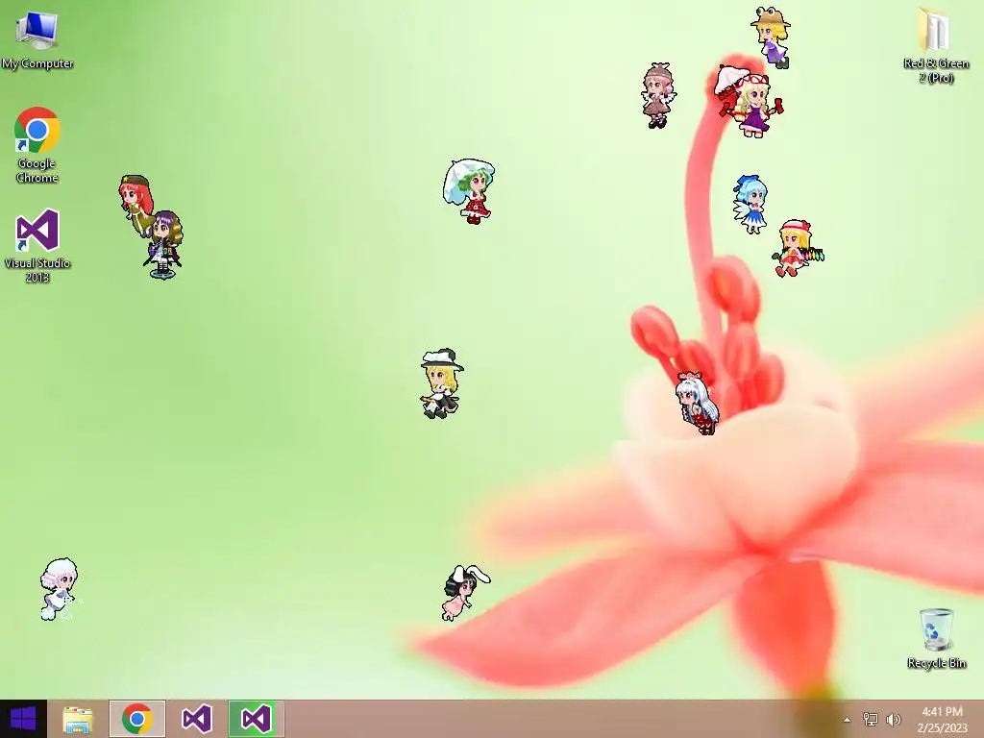Click the first Visual Studio taskbar icon
The height and width of the screenshot is (738, 984).
pos(196,719)
